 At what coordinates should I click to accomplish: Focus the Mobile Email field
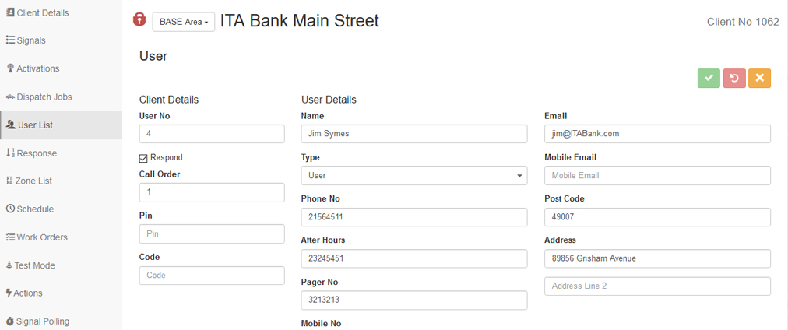pos(657,176)
